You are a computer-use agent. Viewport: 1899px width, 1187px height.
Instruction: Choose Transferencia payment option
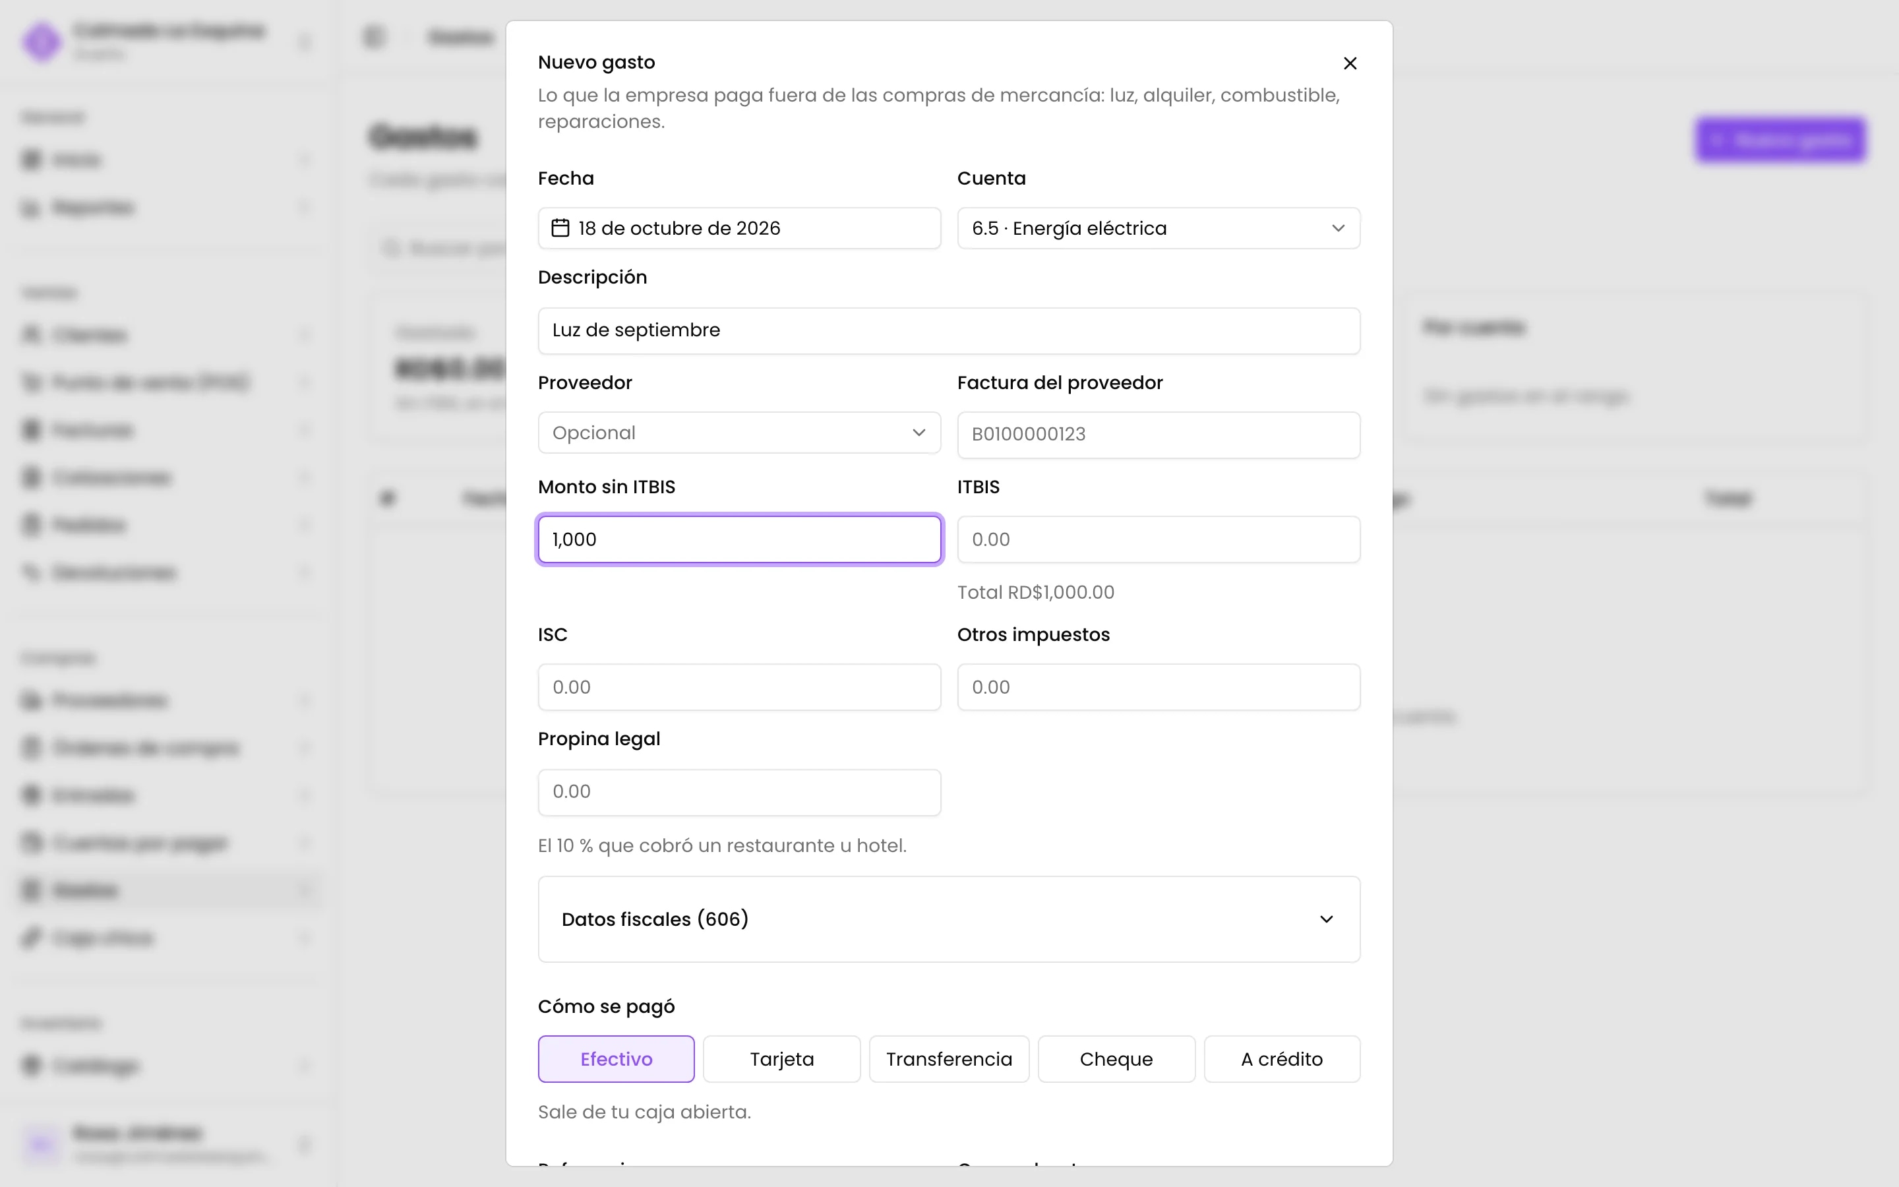tap(949, 1059)
